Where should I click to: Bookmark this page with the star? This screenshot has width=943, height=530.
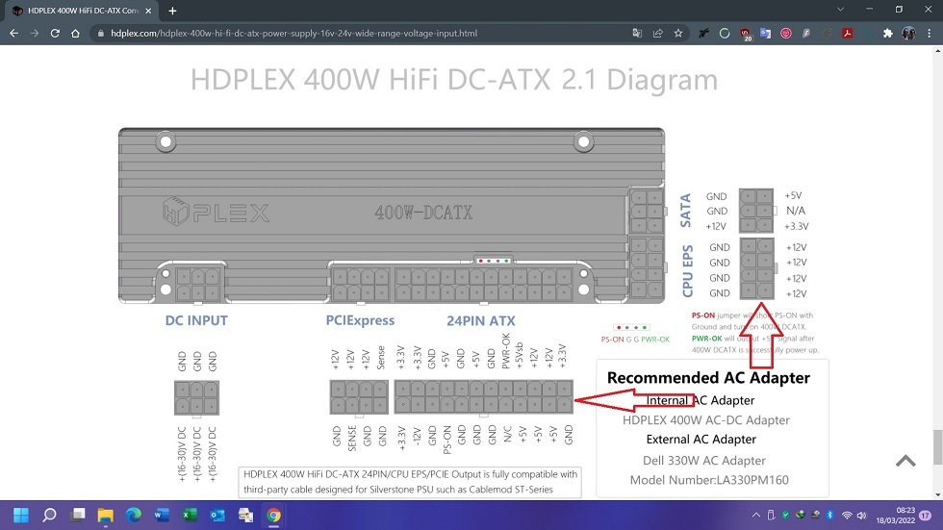[678, 33]
